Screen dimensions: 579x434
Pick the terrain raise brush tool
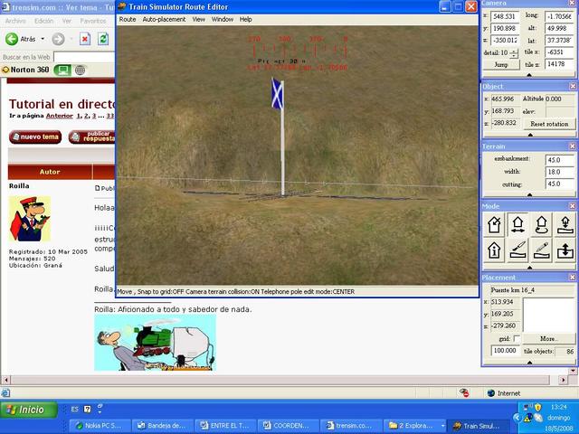click(x=518, y=250)
